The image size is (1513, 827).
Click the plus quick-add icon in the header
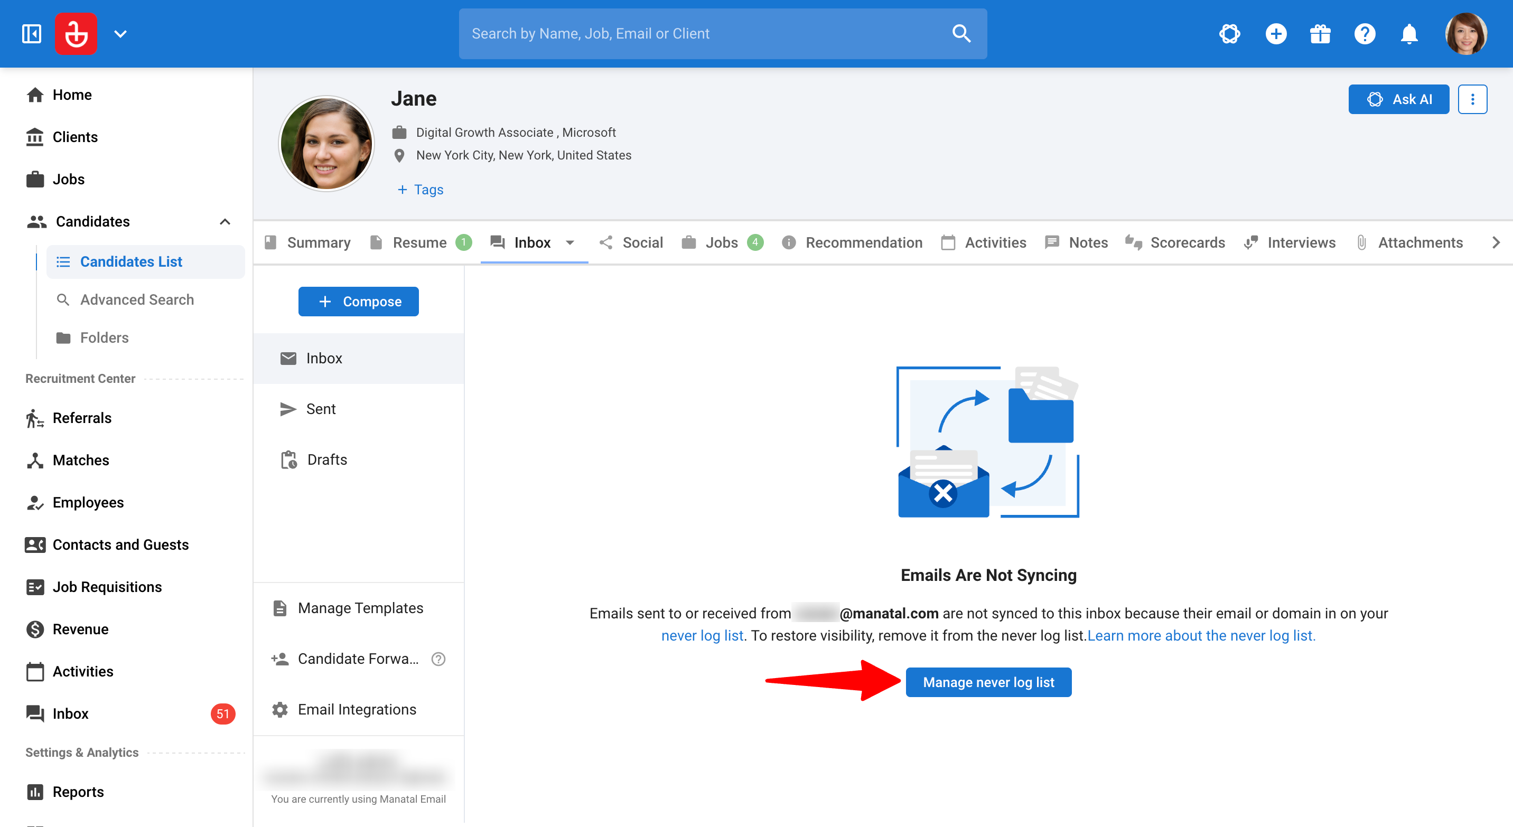(1275, 33)
